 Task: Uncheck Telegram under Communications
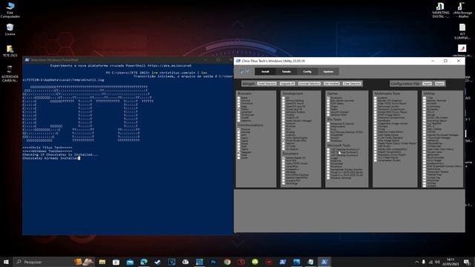(239, 152)
